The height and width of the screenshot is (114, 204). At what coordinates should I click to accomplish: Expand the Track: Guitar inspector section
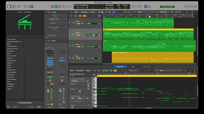point(46,41)
